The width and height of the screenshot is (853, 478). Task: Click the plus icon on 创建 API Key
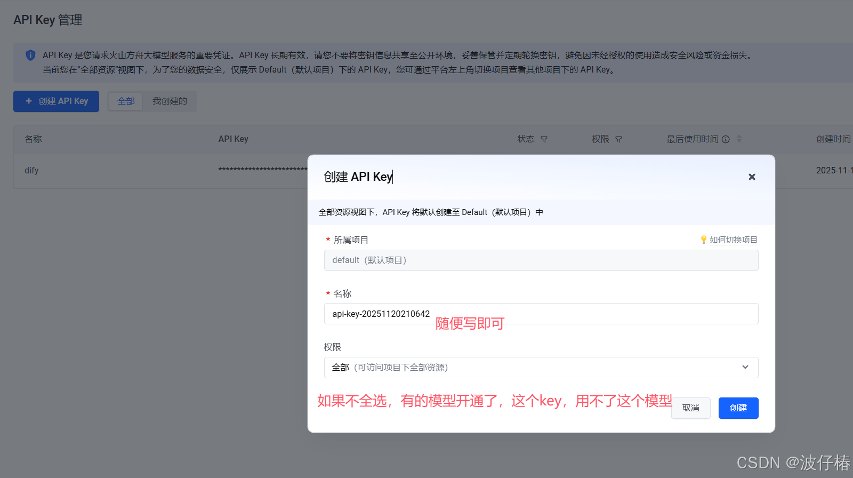coord(29,101)
